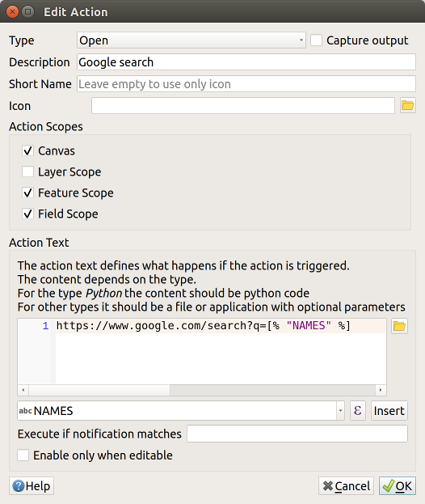The image size is (425, 504).
Task: Click the scrollbar left arrow in action text
Action: [23, 390]
